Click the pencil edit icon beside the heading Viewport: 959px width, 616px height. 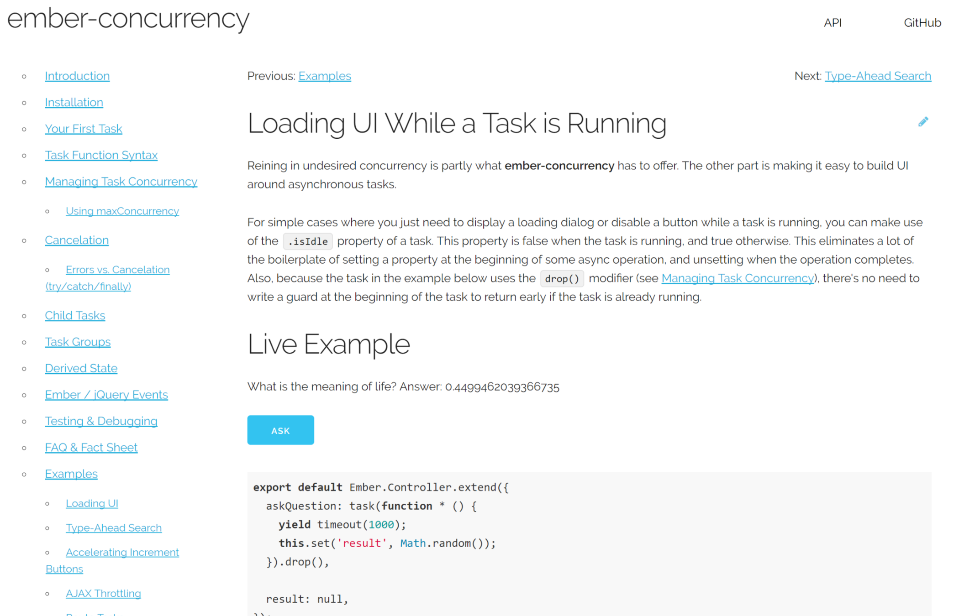coord(923,122)
